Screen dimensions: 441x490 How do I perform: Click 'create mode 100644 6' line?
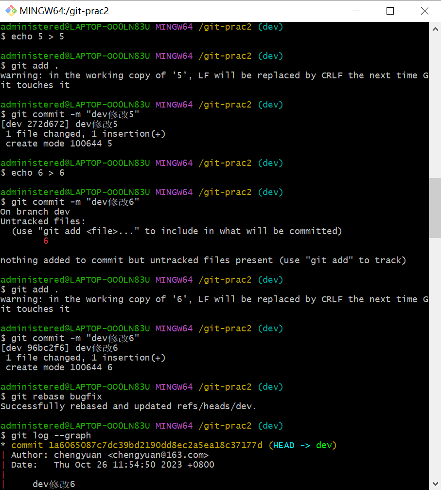click(59, 367)
